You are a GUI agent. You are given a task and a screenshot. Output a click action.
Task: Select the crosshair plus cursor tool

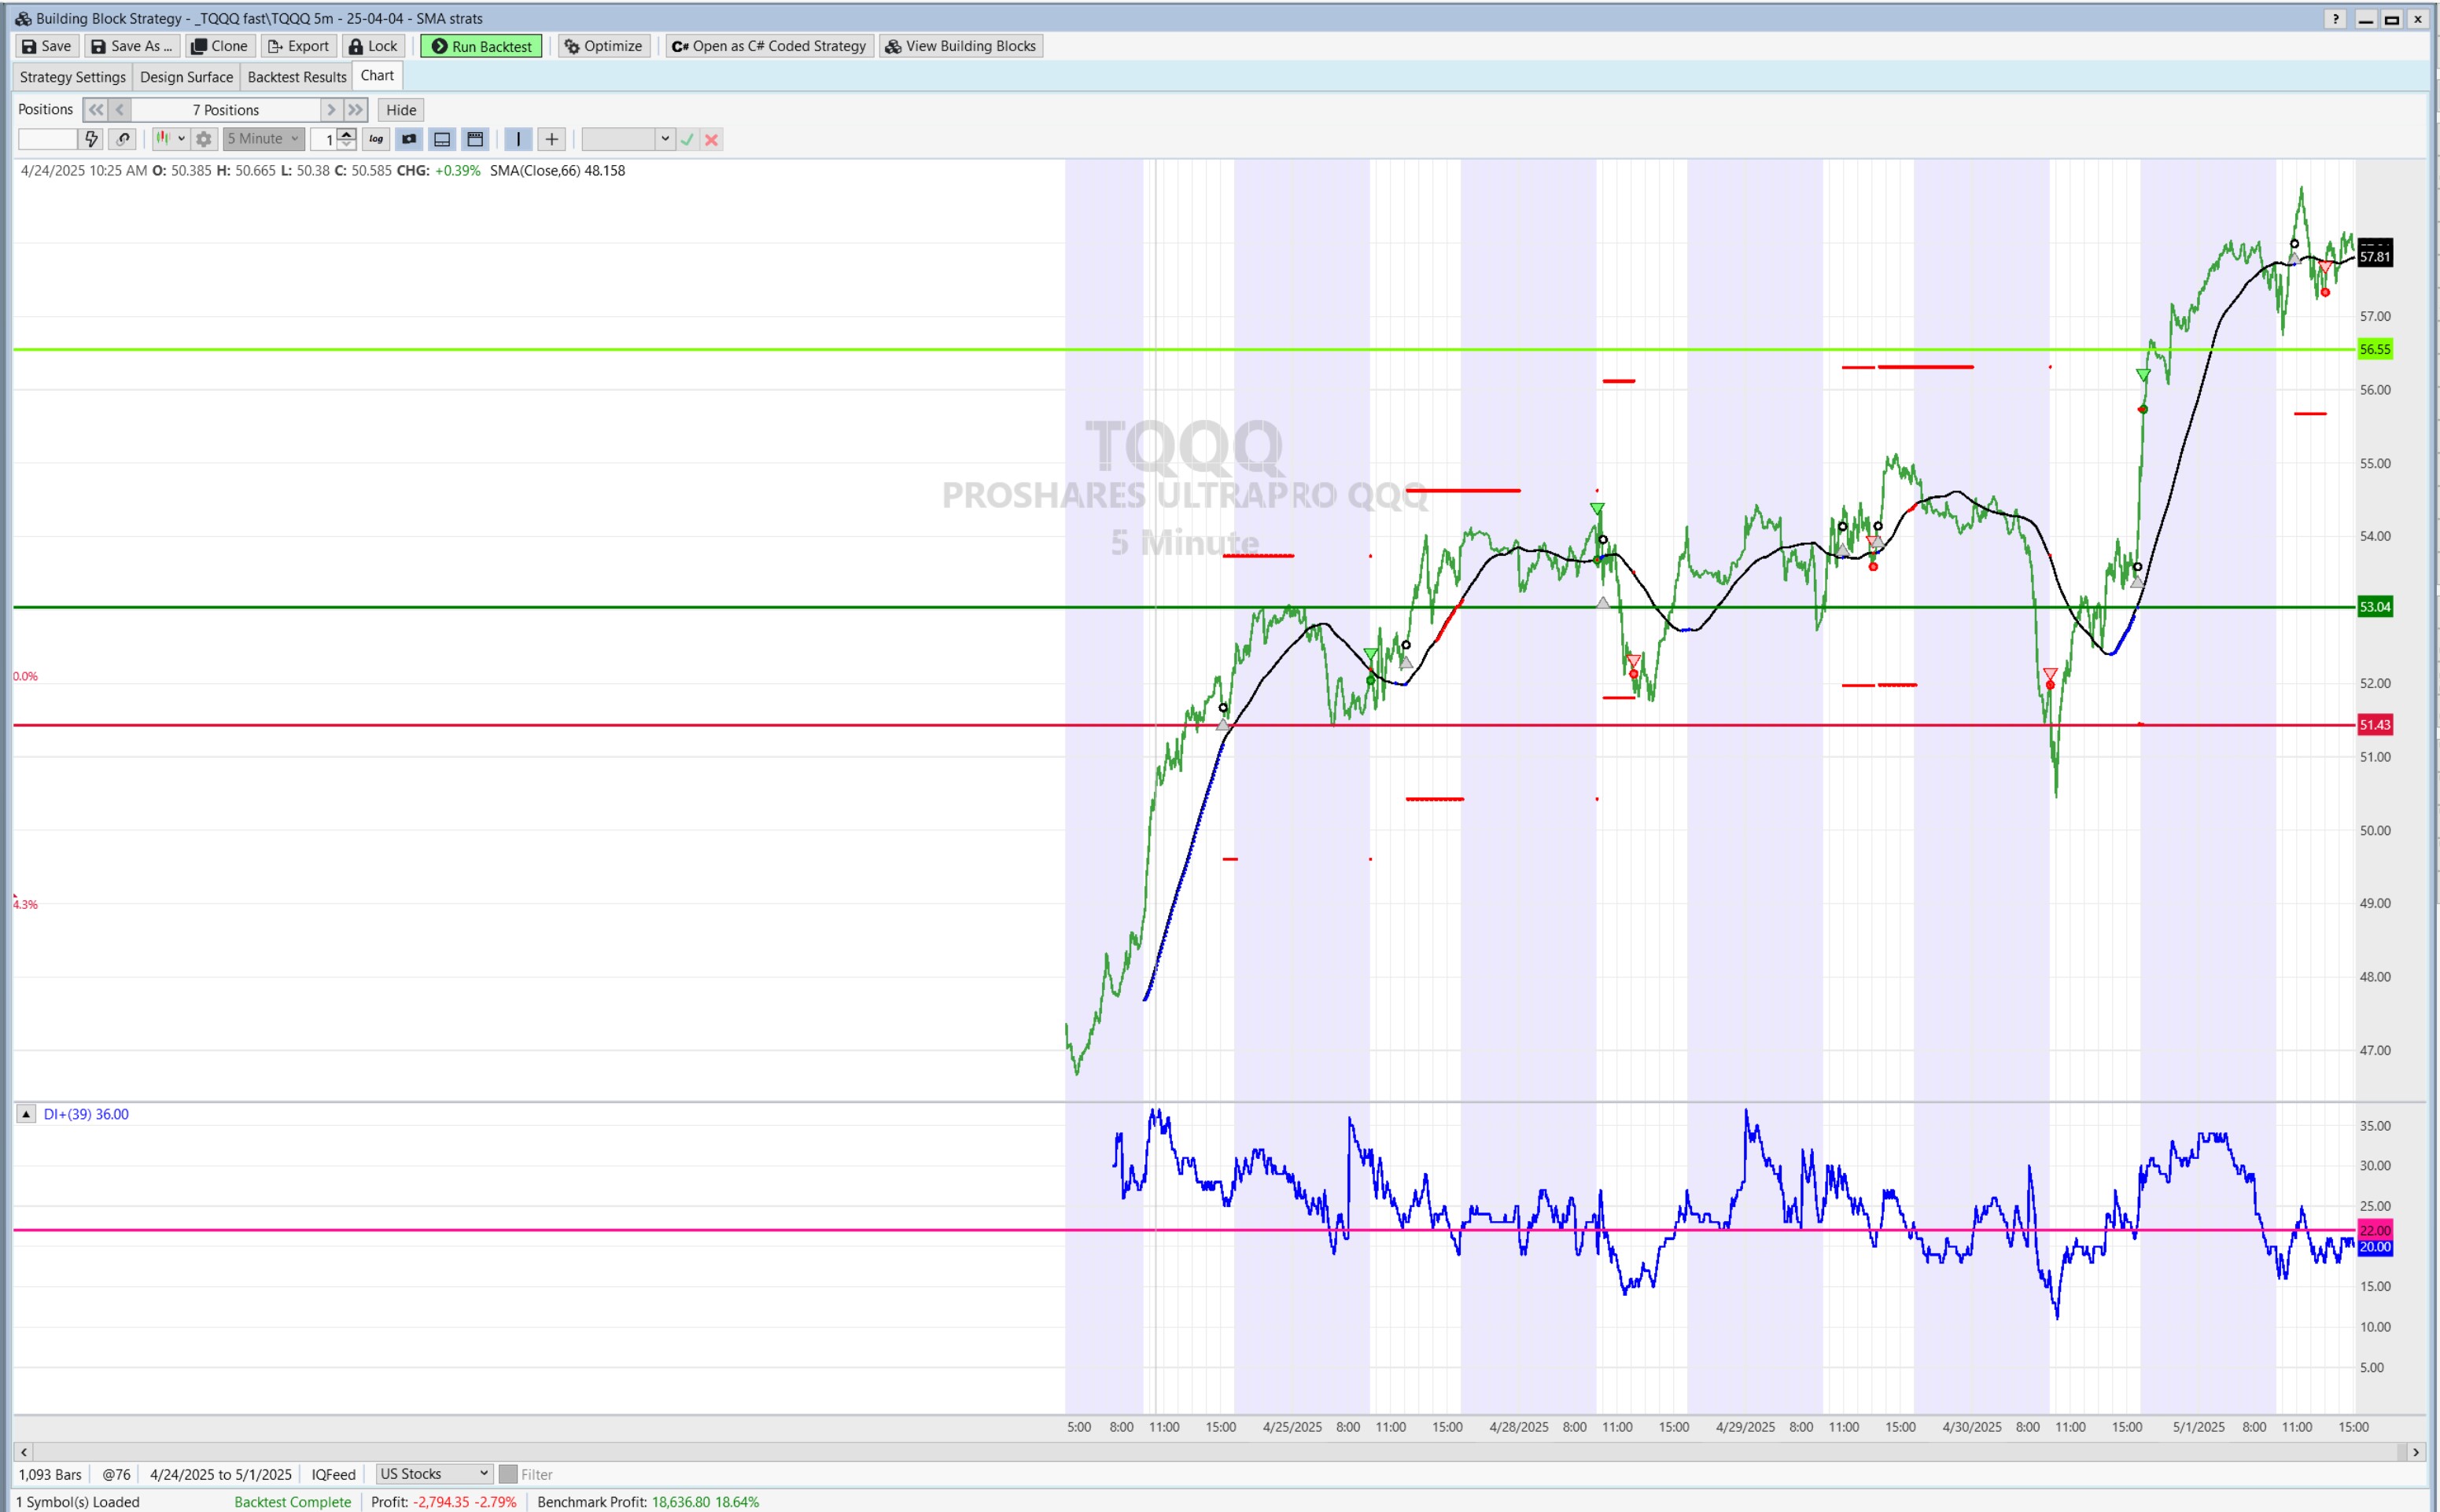coord(551,139)
